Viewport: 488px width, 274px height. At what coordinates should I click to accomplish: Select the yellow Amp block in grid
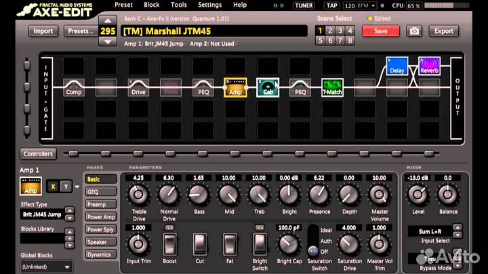[x=236, y=87]
